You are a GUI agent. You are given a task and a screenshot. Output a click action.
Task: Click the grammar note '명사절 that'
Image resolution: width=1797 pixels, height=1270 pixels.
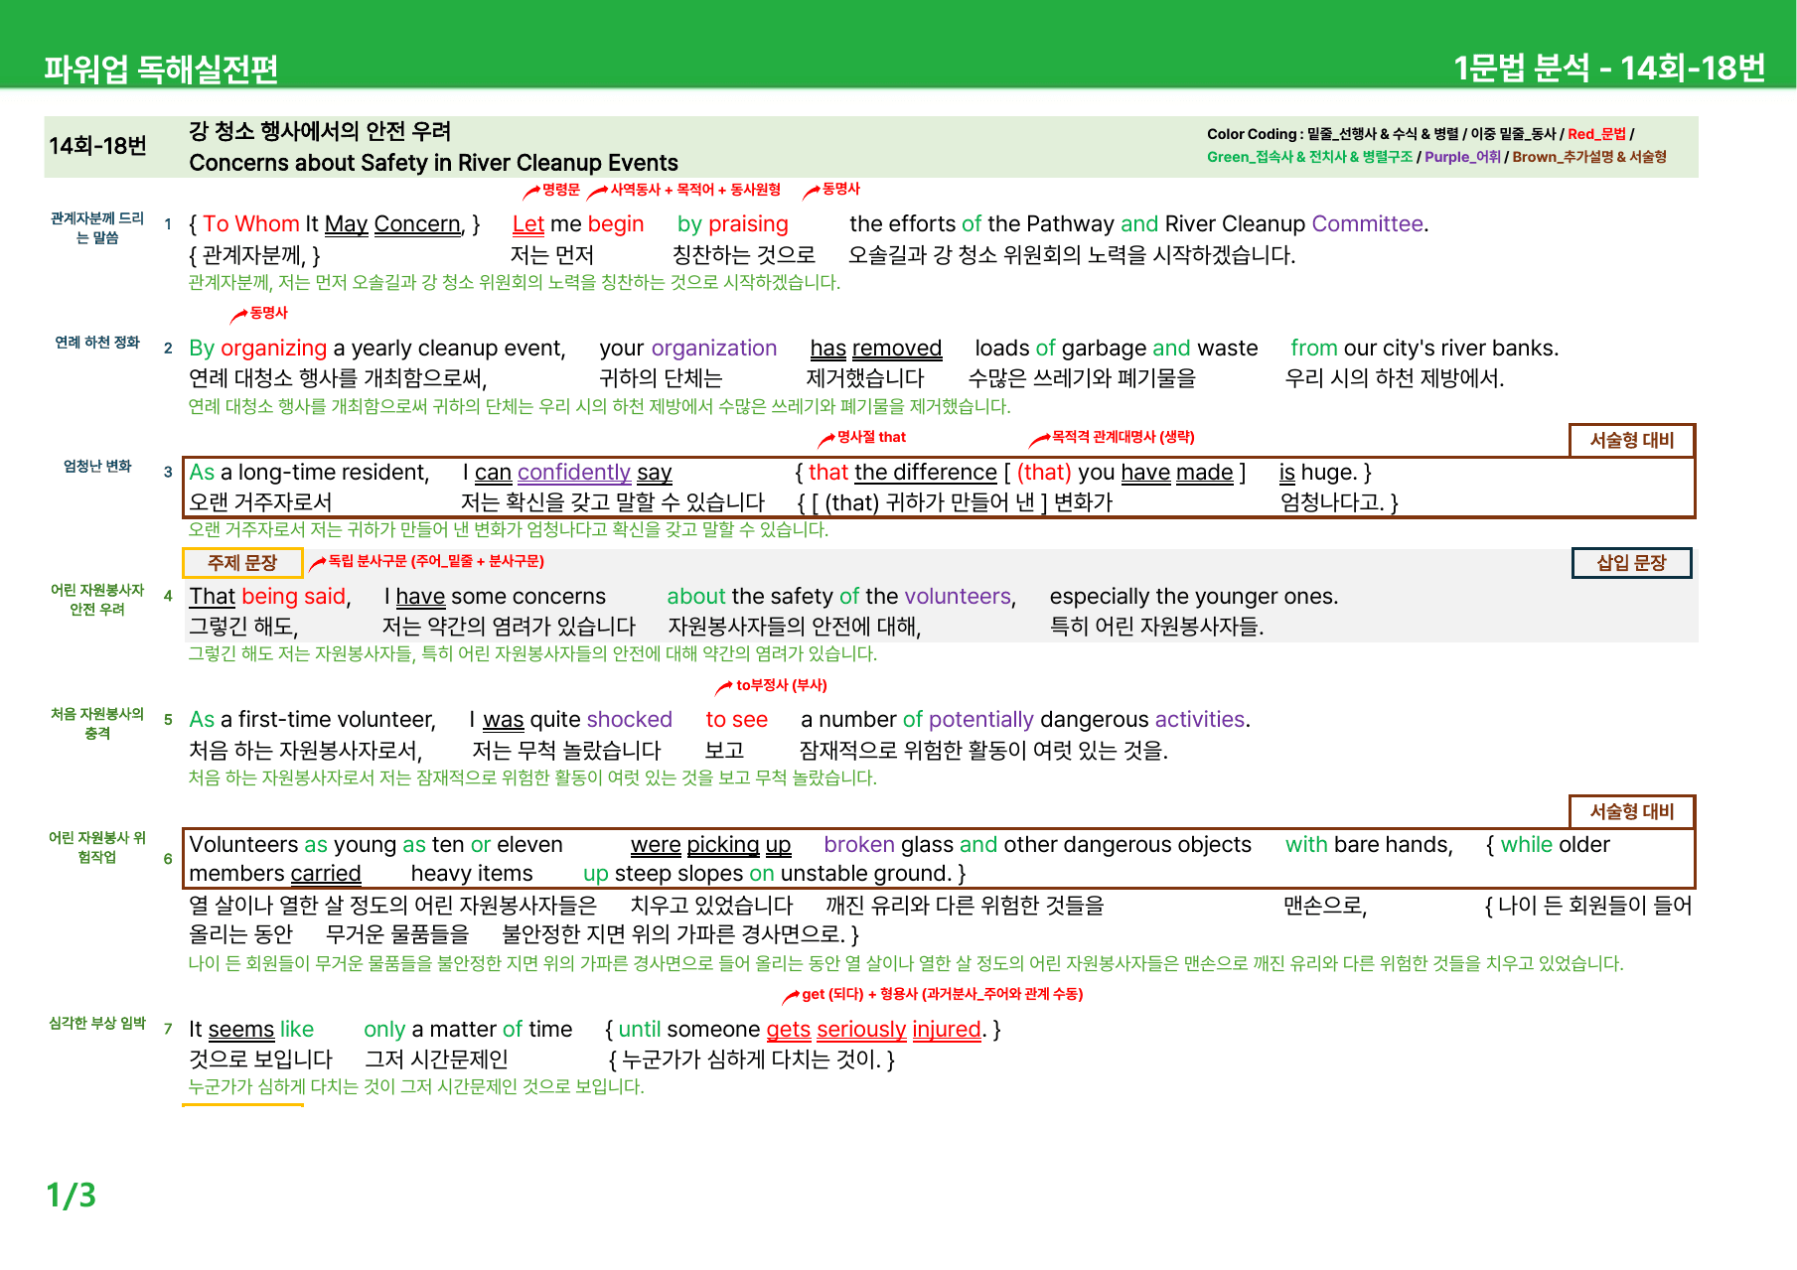(871, 437)
